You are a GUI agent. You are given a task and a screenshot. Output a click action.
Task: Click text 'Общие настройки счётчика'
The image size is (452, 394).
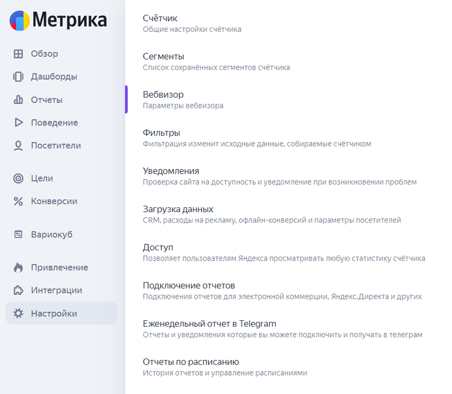(192, 30)
